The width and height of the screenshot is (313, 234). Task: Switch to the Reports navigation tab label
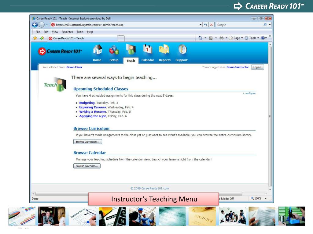coord(165,60)
